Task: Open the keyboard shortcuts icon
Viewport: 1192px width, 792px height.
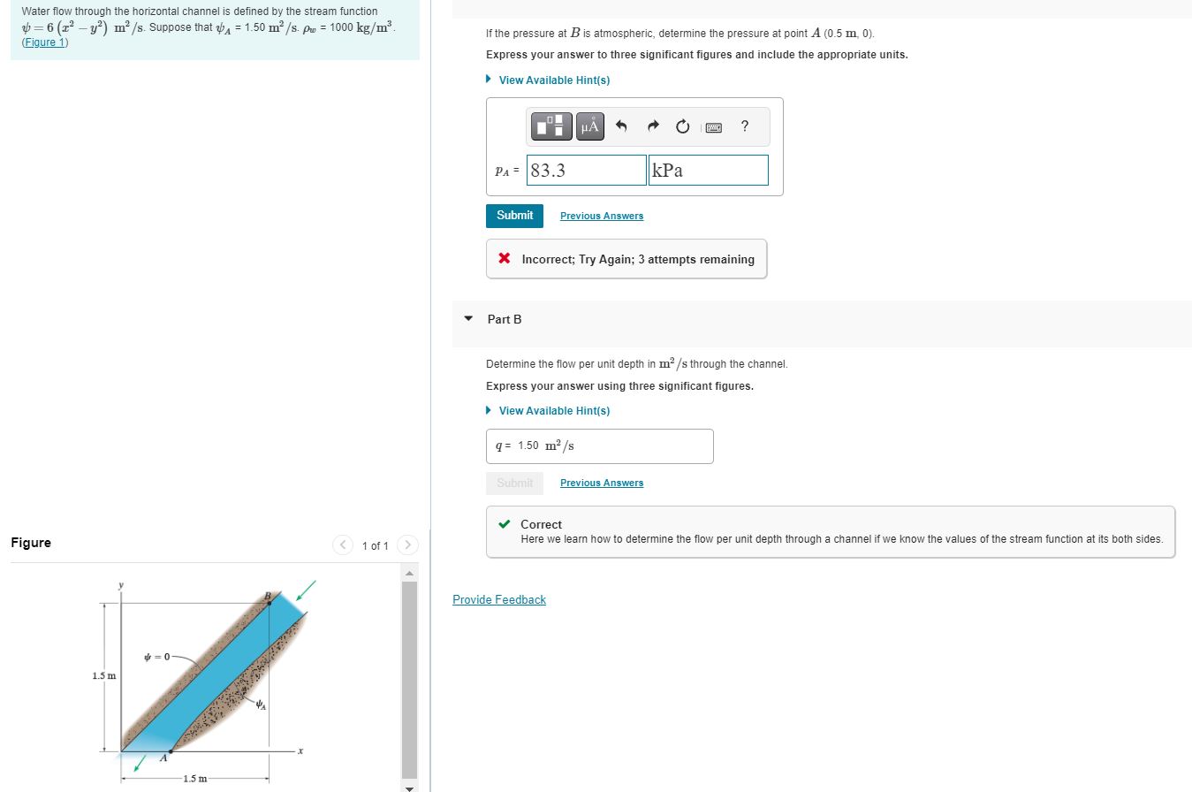Action: tap(713, 127)
